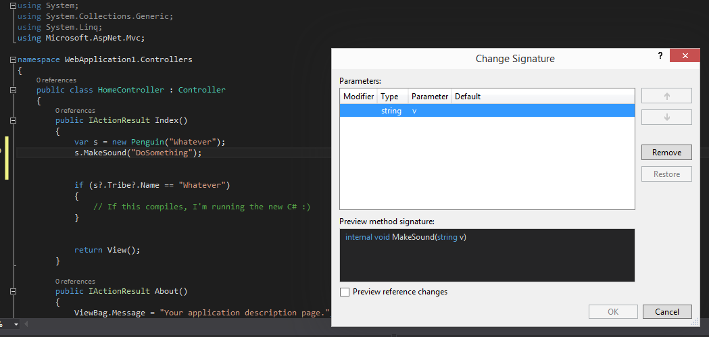Click the move parameter up arrow button

(x=666, y=96)
